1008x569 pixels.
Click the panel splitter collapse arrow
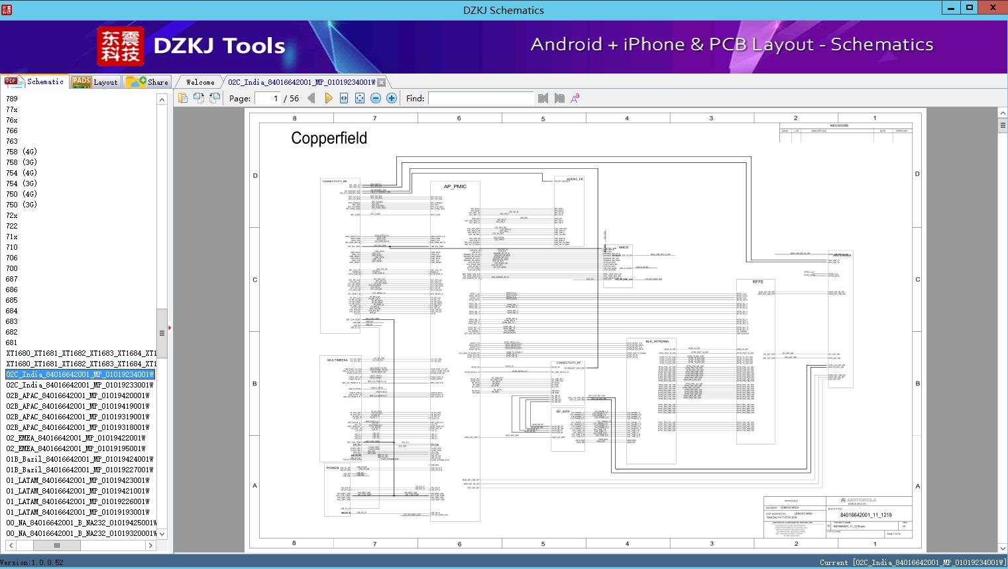pos(170,327)
